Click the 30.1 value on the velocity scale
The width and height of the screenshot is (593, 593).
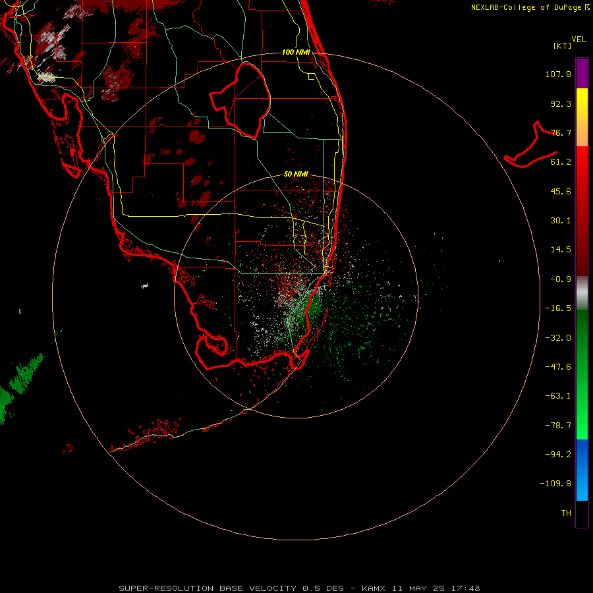[x=561, y=221]
